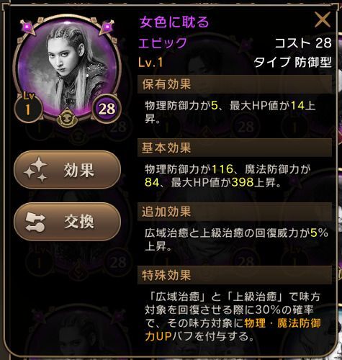The height and width of the screenshot is (360, 342).
Task: Click the コスト 28 cost text
Action: tap(303, 43)
